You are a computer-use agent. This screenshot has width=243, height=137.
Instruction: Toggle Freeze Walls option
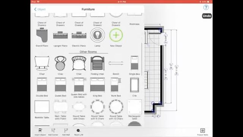tap(202, 132)
